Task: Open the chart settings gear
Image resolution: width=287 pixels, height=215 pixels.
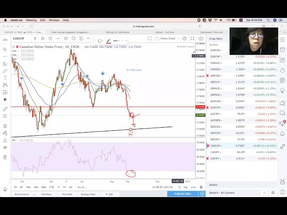Action: click(185, 39)
